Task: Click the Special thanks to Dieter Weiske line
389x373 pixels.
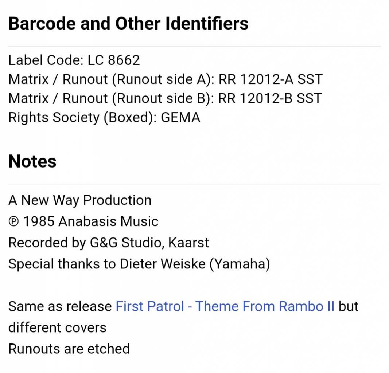Action: [x=139, y=264]
